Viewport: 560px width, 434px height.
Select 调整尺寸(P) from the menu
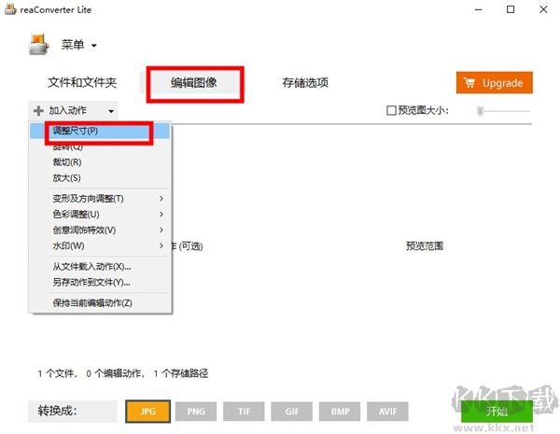[100, 131]
